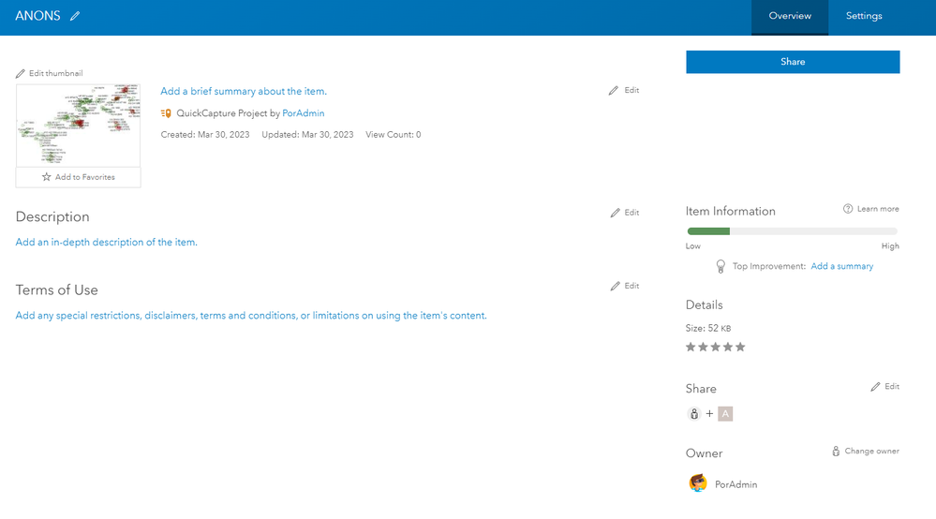Viewport: 936px width, 519px height.
Task: Click the PorAdmin owner avatar
Action: (x=698, y=483)
